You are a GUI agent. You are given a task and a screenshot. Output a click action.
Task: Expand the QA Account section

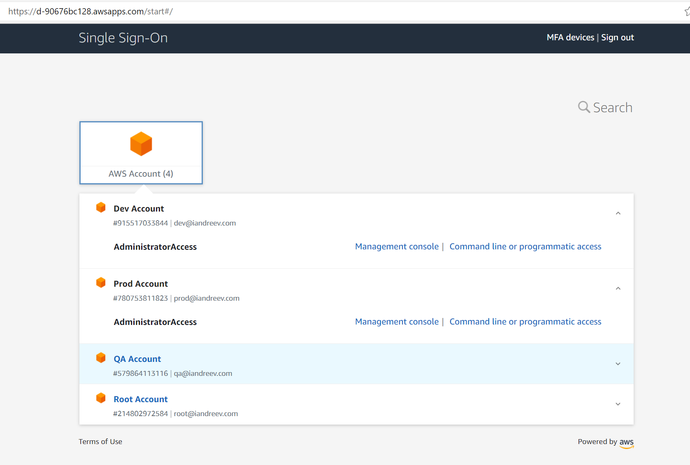click(618, 364)
